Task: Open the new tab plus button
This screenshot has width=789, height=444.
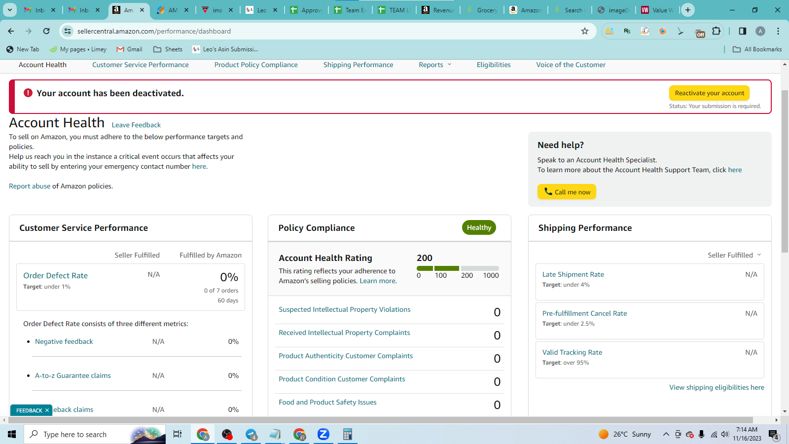Action: [x=688, y=10]
